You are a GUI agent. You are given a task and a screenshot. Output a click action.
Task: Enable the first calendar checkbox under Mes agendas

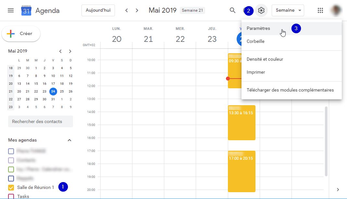tap(11, 151)
